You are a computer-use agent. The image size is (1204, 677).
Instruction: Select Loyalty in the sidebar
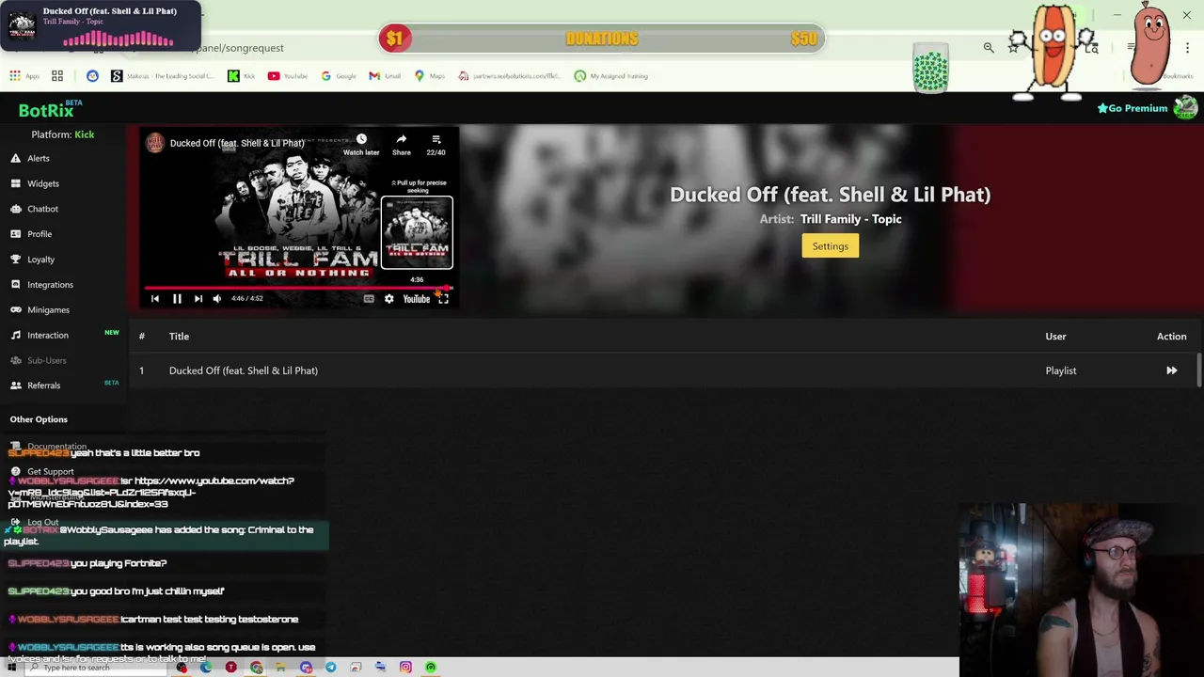tap(40, 260)
